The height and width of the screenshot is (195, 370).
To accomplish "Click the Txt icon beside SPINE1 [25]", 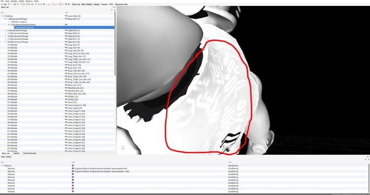I will tap(66, 97).
